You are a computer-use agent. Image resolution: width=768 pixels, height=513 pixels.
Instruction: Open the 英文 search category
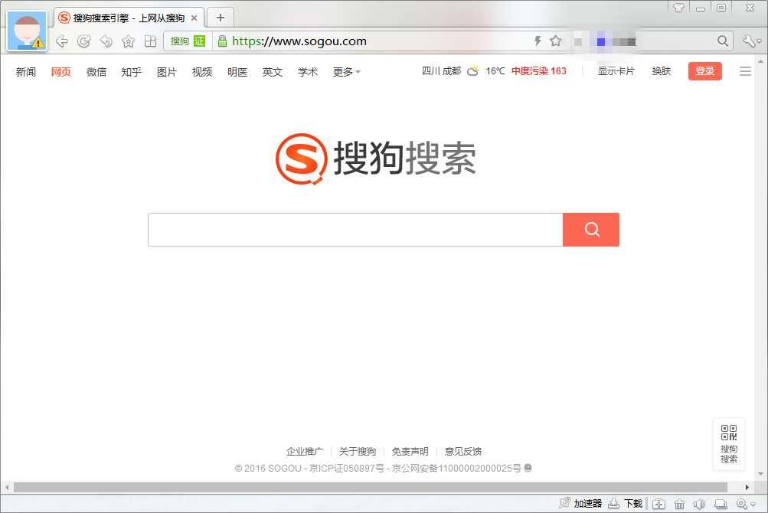(273, 72)
